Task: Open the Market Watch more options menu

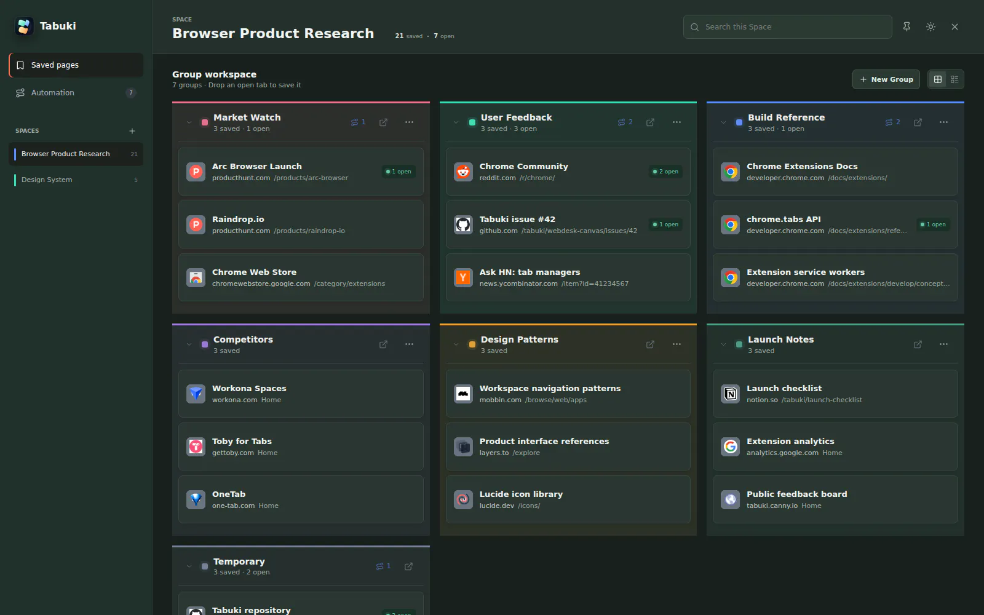Action: tap(409, 122)
